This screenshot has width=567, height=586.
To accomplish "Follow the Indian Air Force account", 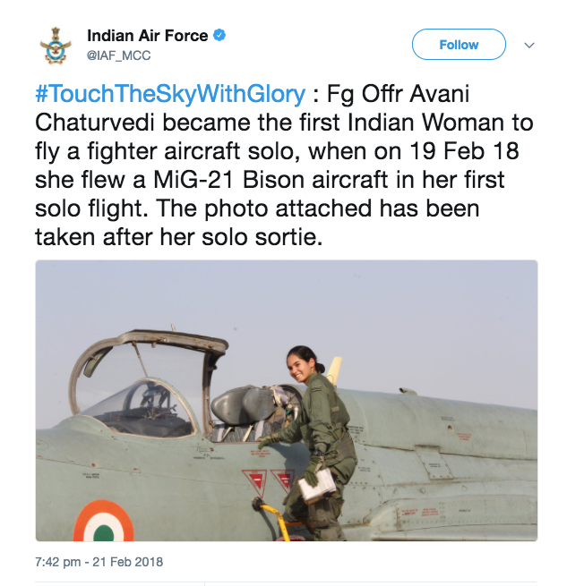I will pyautogui.click(x=459, y=45).
